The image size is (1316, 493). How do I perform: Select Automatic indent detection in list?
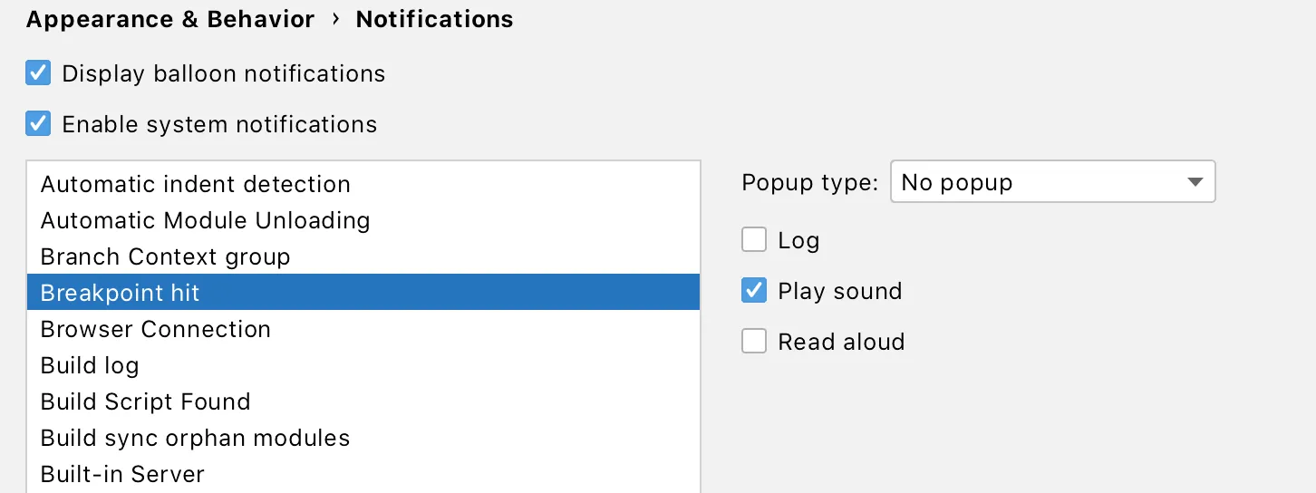196,184
